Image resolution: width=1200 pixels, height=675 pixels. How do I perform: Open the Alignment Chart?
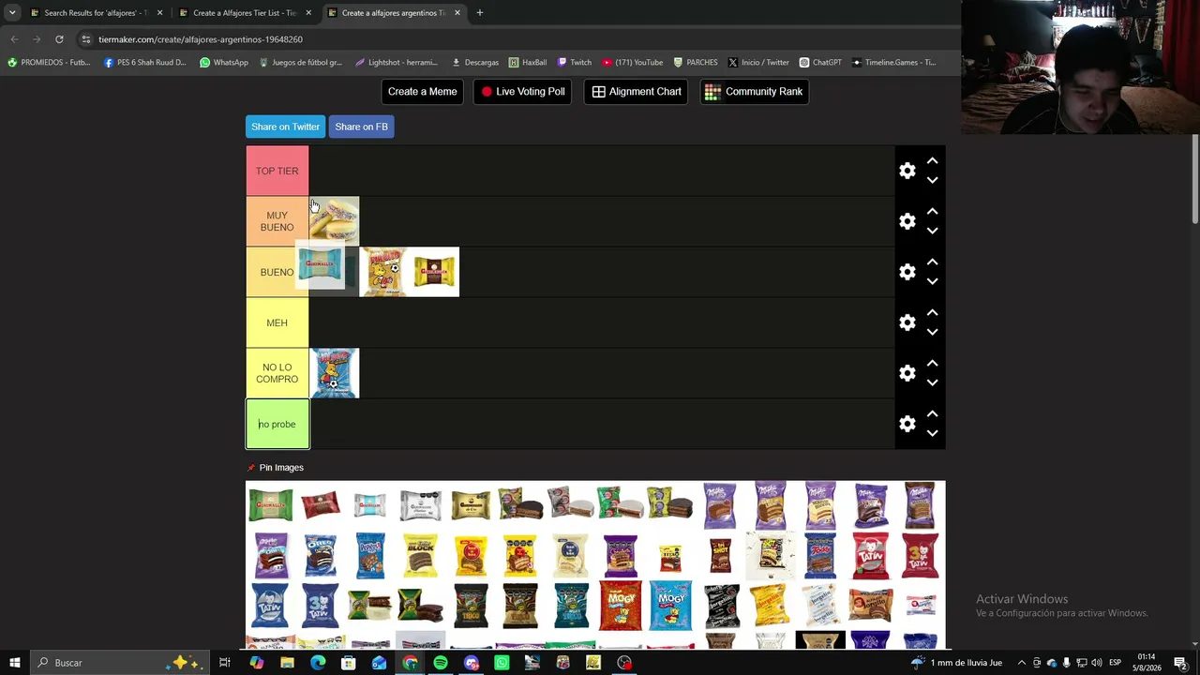tap(637, 92)
